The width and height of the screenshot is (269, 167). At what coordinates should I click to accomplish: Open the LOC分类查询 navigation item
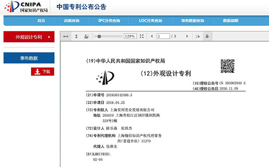pyautogui.click(x=151, y=21)
